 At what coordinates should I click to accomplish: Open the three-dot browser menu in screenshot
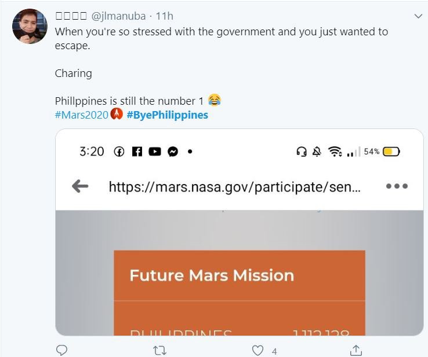tap(397, 186)
